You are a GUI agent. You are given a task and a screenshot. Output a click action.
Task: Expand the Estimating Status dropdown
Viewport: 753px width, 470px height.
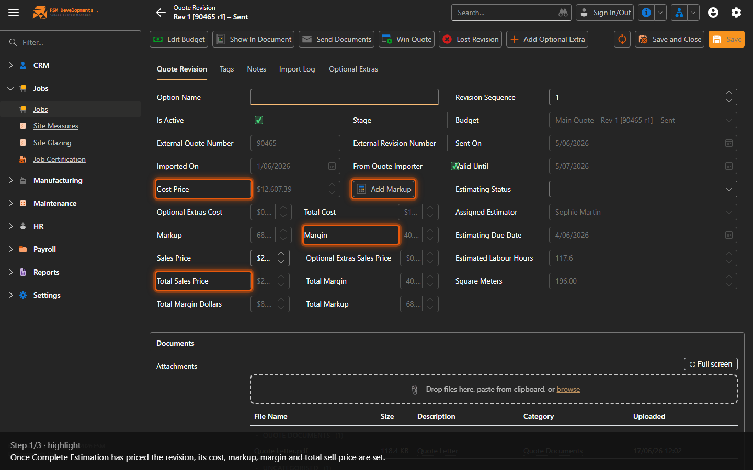tap(729, 189)
